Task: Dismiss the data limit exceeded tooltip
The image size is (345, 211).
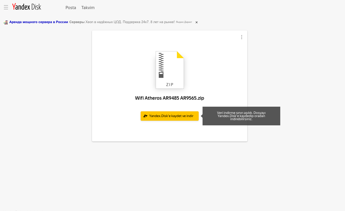Action: [x=241, y=116]
